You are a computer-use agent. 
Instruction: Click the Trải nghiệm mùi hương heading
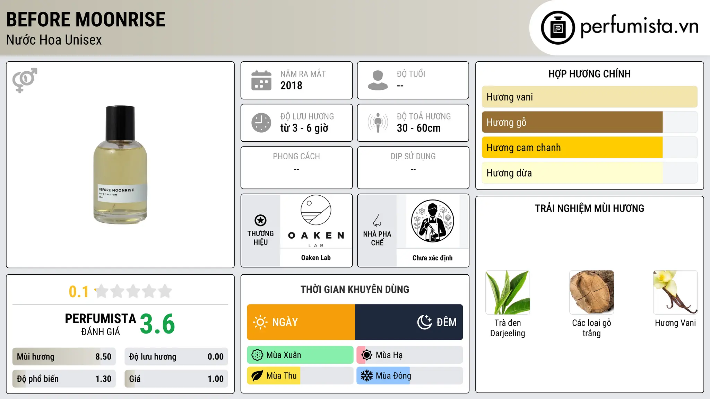(x=589, y=209)
